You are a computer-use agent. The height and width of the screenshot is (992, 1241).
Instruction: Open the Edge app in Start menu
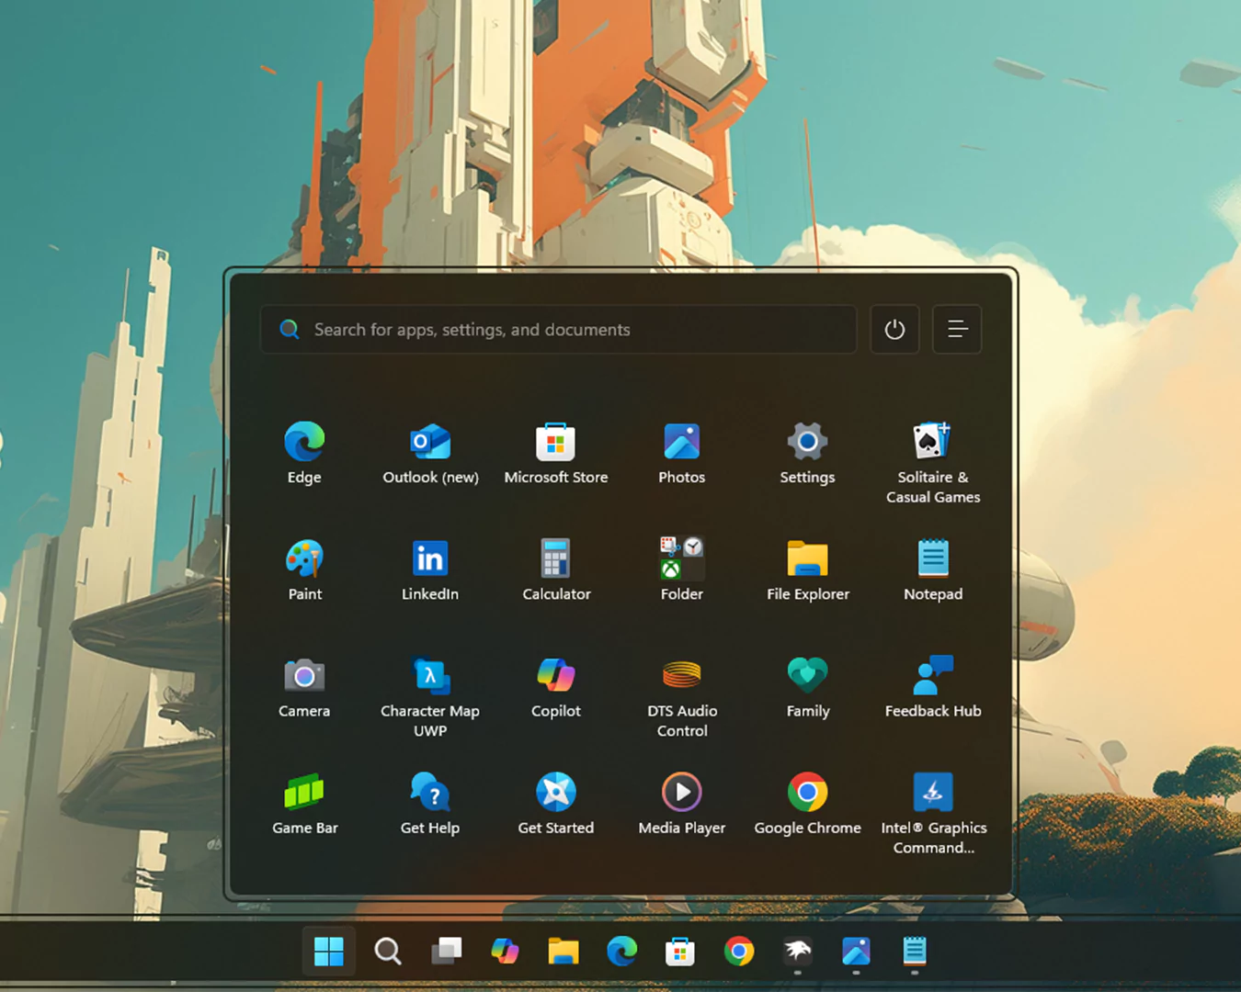click(304, 454)
